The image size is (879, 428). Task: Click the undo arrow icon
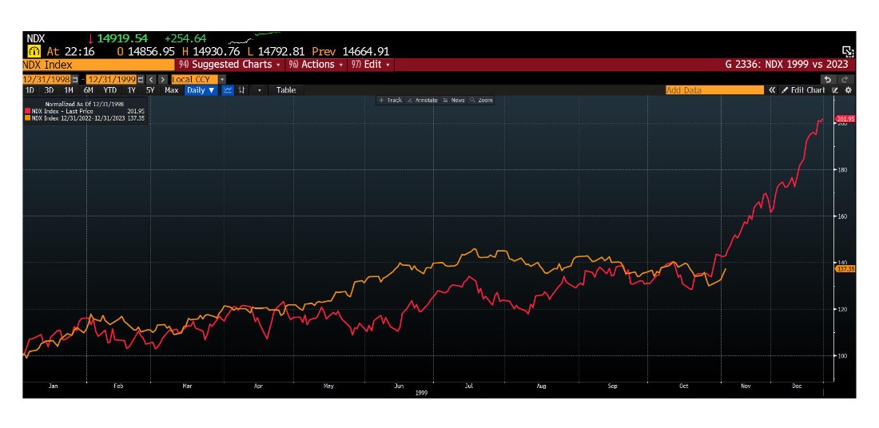pyautogui.click(x=828, y=79)
